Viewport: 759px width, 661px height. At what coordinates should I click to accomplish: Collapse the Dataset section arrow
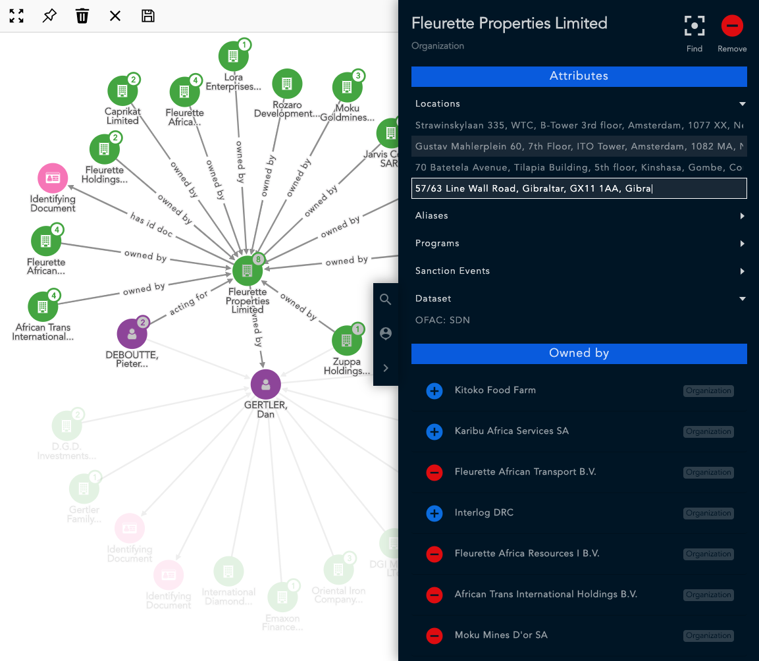(742, 299)
